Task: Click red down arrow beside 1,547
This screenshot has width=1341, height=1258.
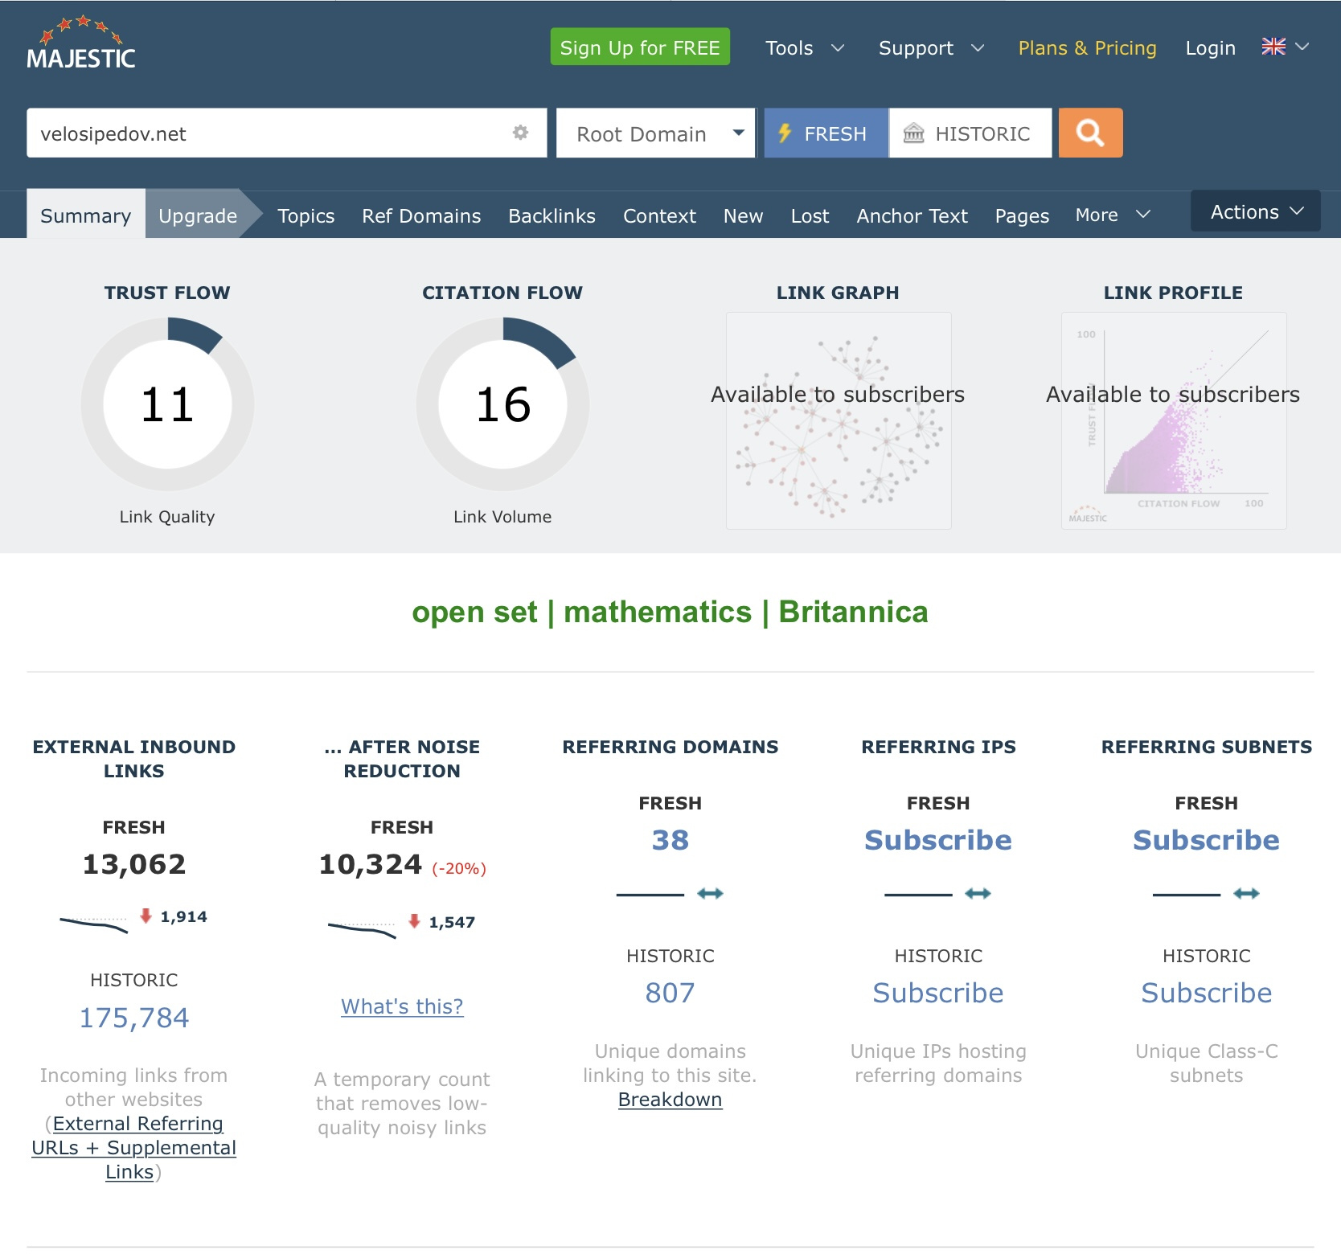Action: (x=414, y=921)
